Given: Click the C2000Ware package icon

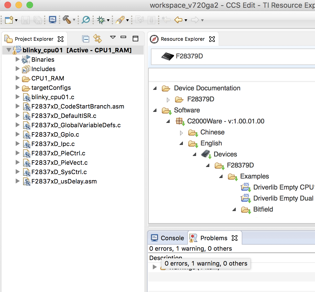Looking at the screenshot, I should point(180,121).
